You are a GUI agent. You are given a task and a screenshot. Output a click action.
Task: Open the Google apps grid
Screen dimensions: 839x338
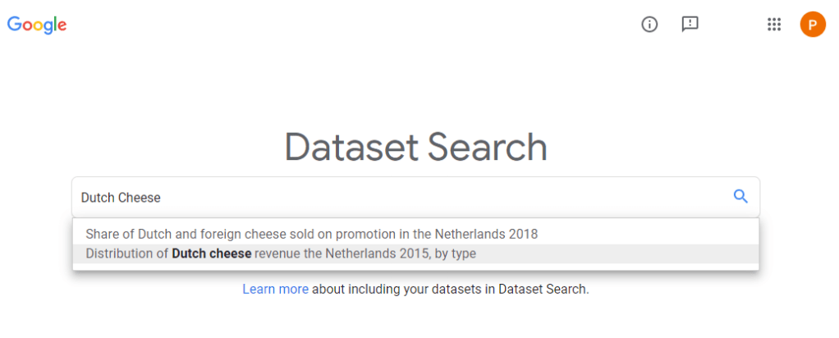click(773, 25)
